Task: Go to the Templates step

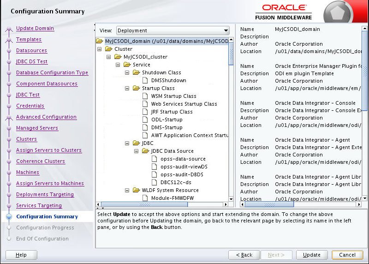Action: (x=29, y=39)
